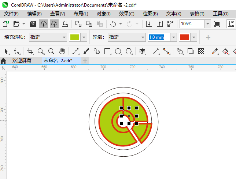Click the Export icon
236x179 pixels.
[x=160, y=24]
